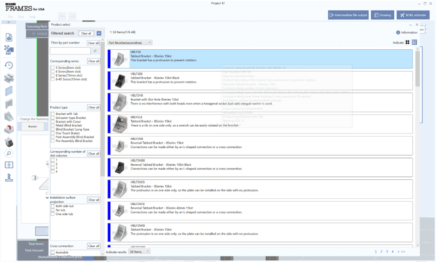Open the Drawing button
436x262 pixels.
[383, 15]
